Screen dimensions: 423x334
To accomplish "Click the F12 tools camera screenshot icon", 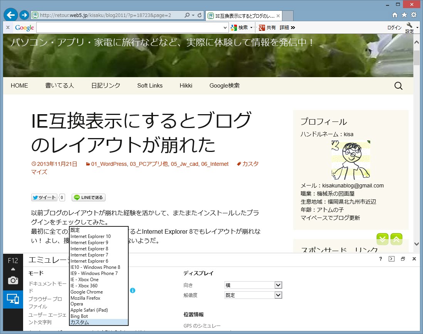I will (13, 280).
